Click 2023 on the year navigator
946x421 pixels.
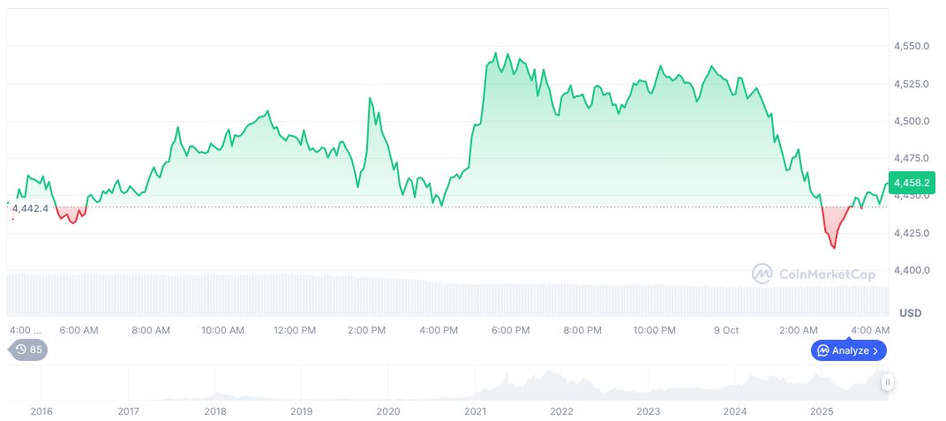(649, 411)
